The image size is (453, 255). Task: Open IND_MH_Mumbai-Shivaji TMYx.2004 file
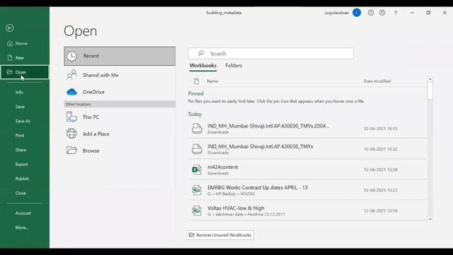tap(307, 128)
